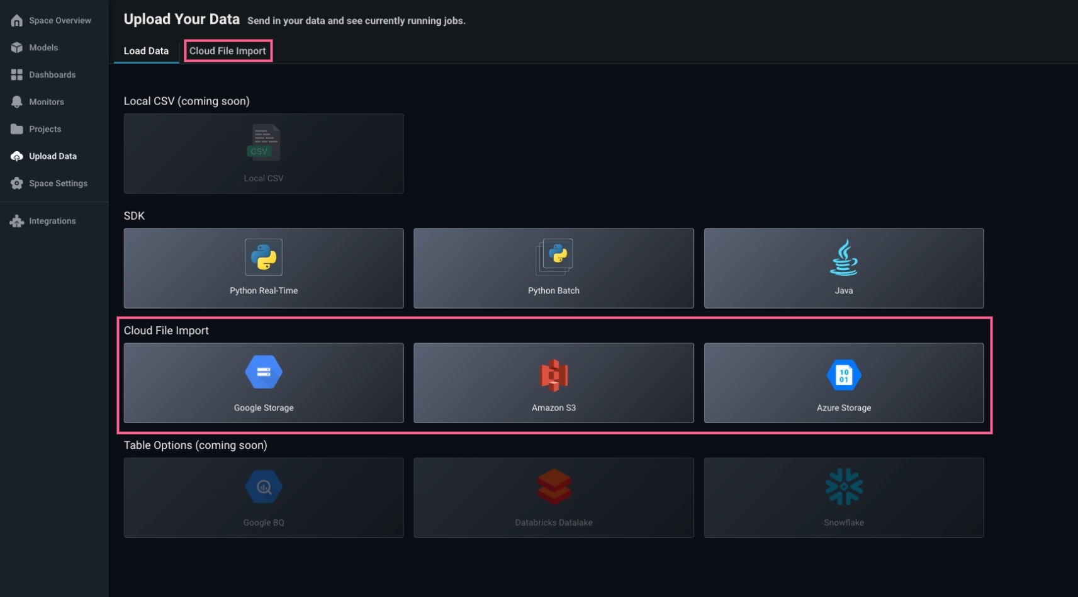Click the Space Overview home icon
Image resolution: width=1078 pixels, height=597 pixels.
coord(17,21)
